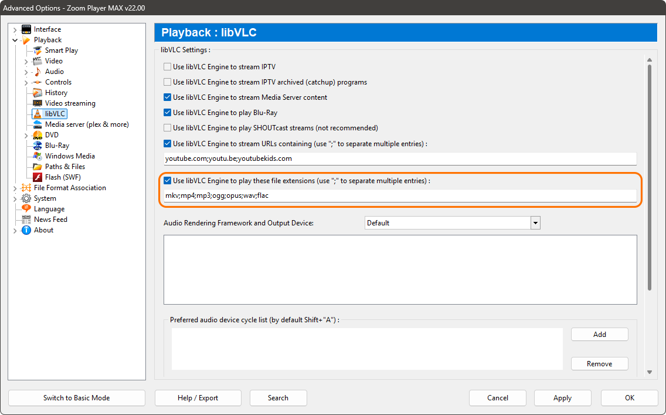This screenshot has width=666, height=415.
Task: Select the libVLC cone icon in the sidebar
Action: pyautogui.click(x=39, y=113)
